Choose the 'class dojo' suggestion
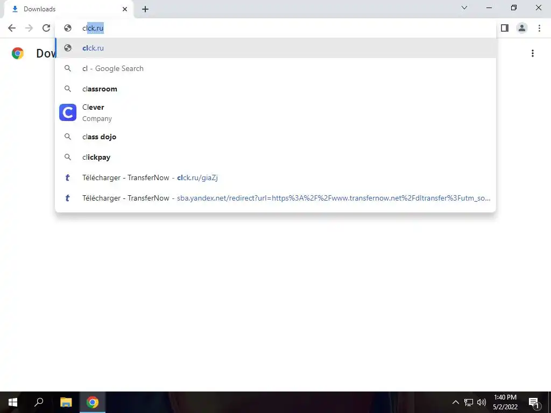Image resolution: width=551 pixels, height=413 pixels. (275, 137)
